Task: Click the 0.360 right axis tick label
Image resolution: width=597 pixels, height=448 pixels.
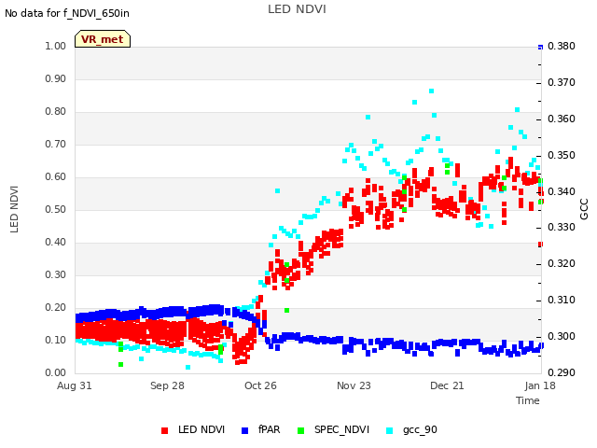Action: tap(562, 119)
